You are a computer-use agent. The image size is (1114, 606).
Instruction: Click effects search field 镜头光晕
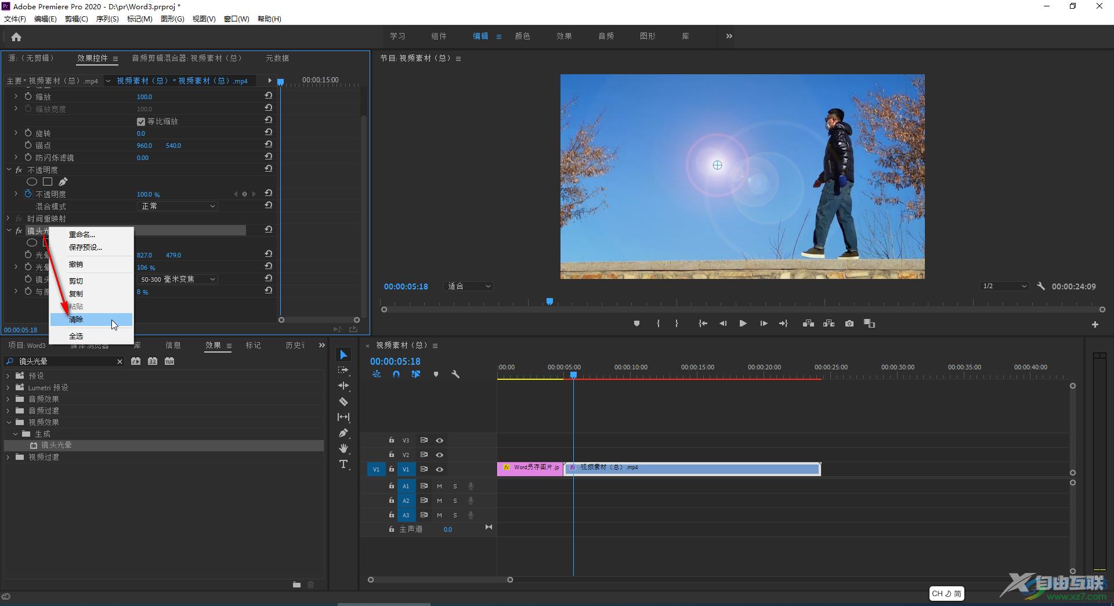pyautogui.click(x=65, y=361)
